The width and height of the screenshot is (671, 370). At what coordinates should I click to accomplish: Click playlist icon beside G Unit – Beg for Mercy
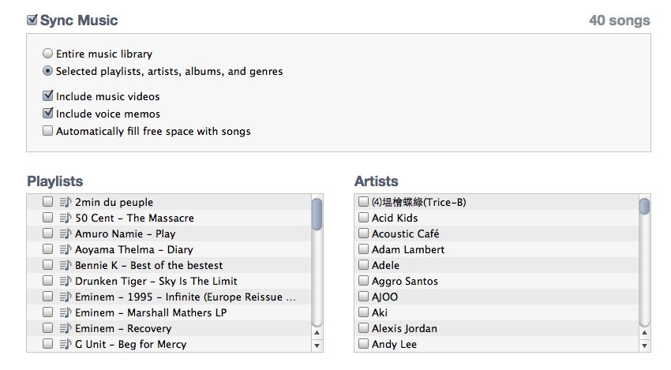(65, 344)
